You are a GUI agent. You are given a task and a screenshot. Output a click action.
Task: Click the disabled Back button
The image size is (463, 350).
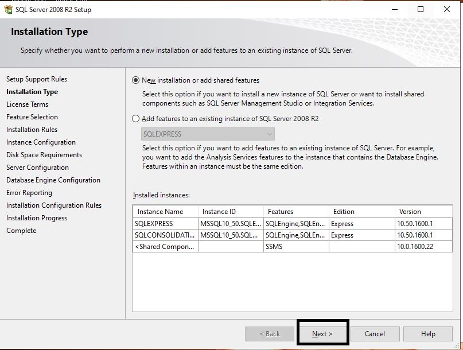pyautogui.click(x=270, y=334)
